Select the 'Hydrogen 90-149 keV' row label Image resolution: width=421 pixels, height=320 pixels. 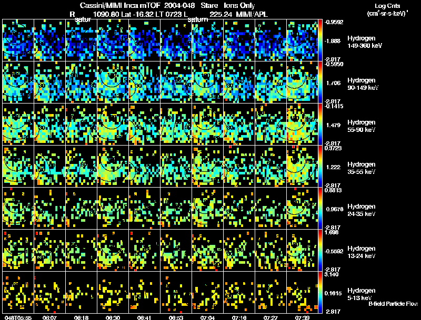click(x=363, y=84)
